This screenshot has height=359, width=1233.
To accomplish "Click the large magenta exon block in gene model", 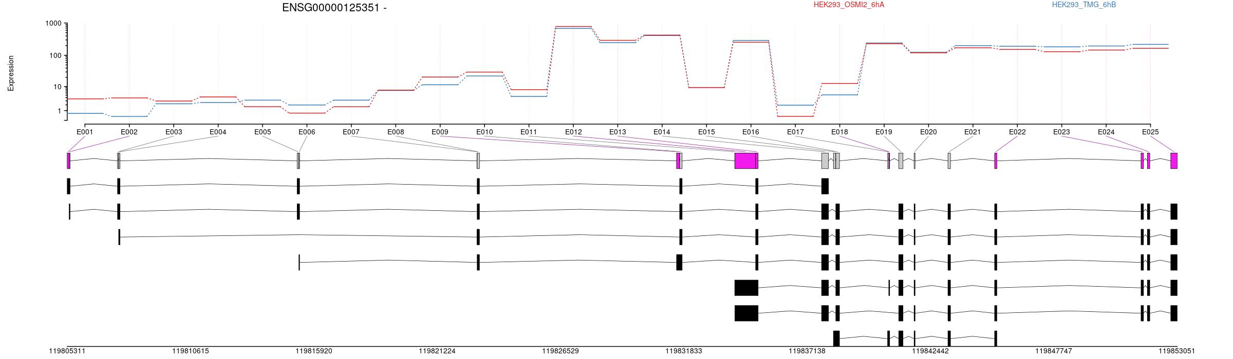I will tap(745, 161).
